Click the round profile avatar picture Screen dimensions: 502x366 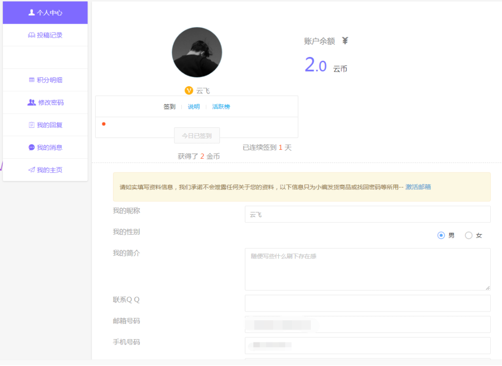(197, 52)
